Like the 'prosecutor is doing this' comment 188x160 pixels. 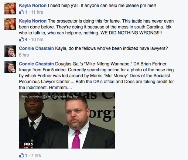pos(21,39)
